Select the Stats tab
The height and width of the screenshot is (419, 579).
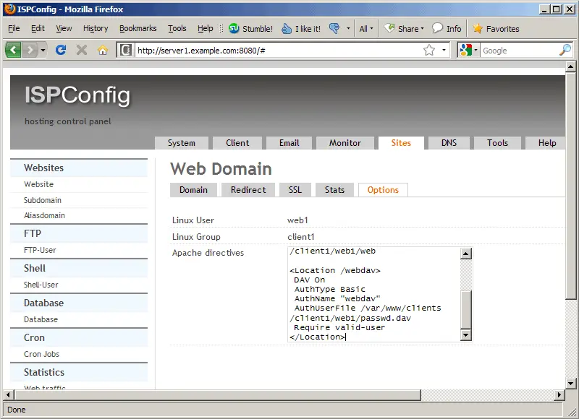pyautogui.click(x=334, y=190)
